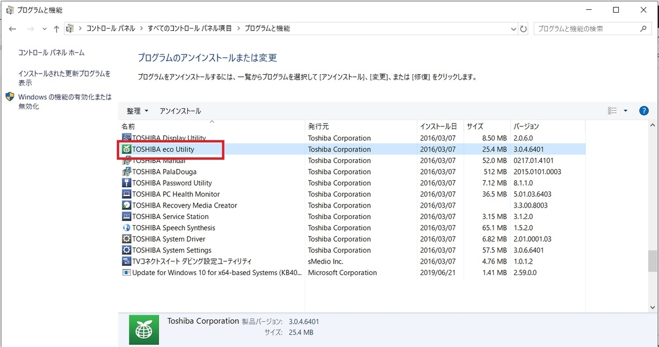Click the TOSHIBA Service Station icon
This screenshot has height=347, width=659.
pos(126,216)
